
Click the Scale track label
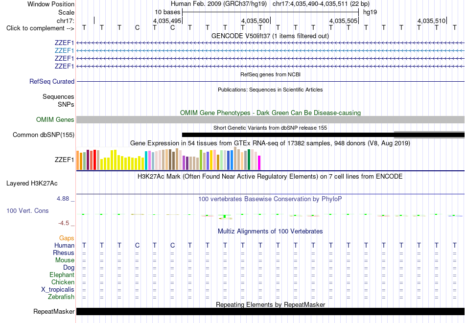(66, 12)
